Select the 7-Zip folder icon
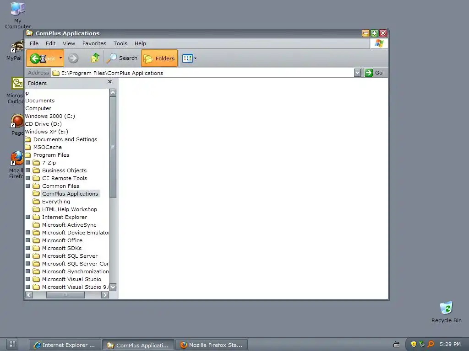 (x=36, y=163)
